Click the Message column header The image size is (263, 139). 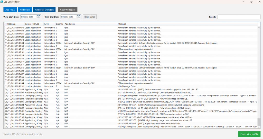coord(187,24)
